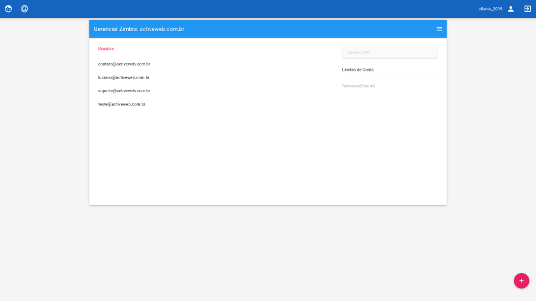Select contato@activeweb.com.br user
536x301 pixels.
click(x=124, y=64)
